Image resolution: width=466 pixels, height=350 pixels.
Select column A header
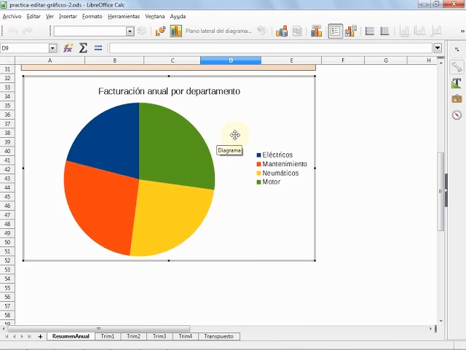[50, 61]
